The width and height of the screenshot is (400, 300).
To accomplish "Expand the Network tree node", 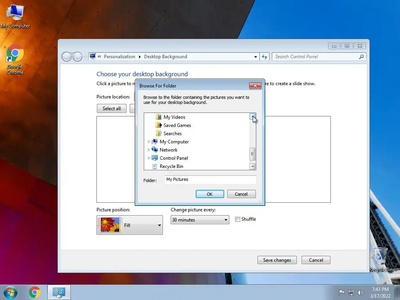I will 149,150.
